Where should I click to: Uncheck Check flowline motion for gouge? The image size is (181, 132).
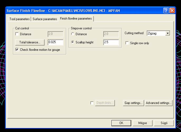click(17, 50)
